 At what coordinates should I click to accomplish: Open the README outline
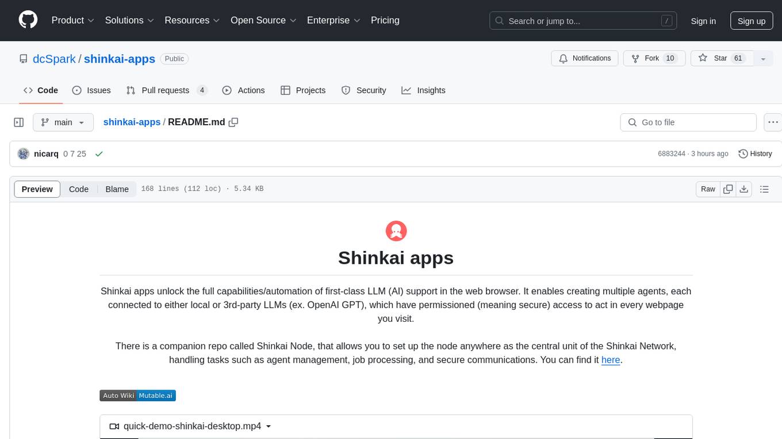pos(765,189)
